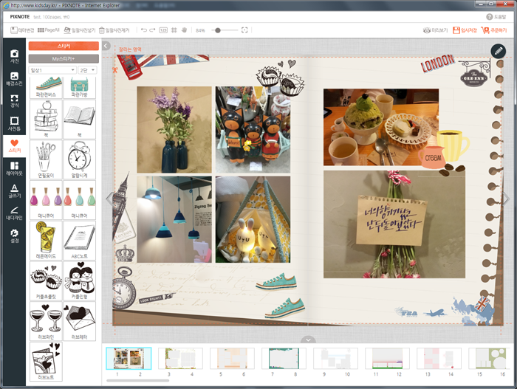Image resolution: width=517 pixels, height=389 pixels.
Task: Toggle the page number 123 icon
Action: (163, 30)
